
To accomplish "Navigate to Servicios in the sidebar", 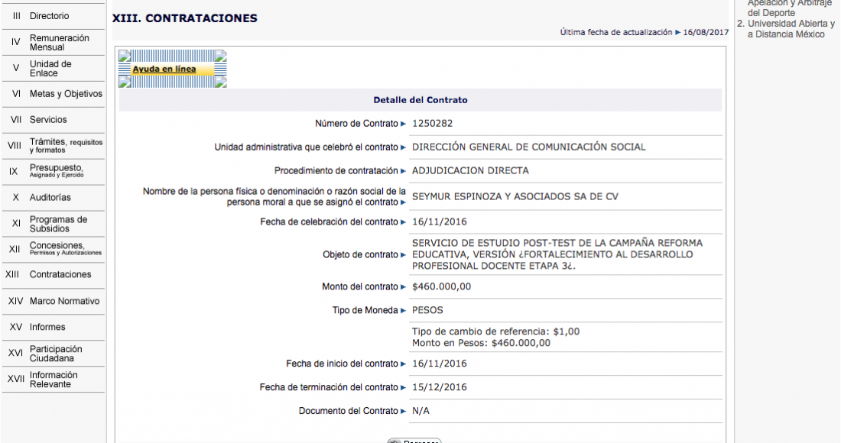I will click(x=48, y=120).
